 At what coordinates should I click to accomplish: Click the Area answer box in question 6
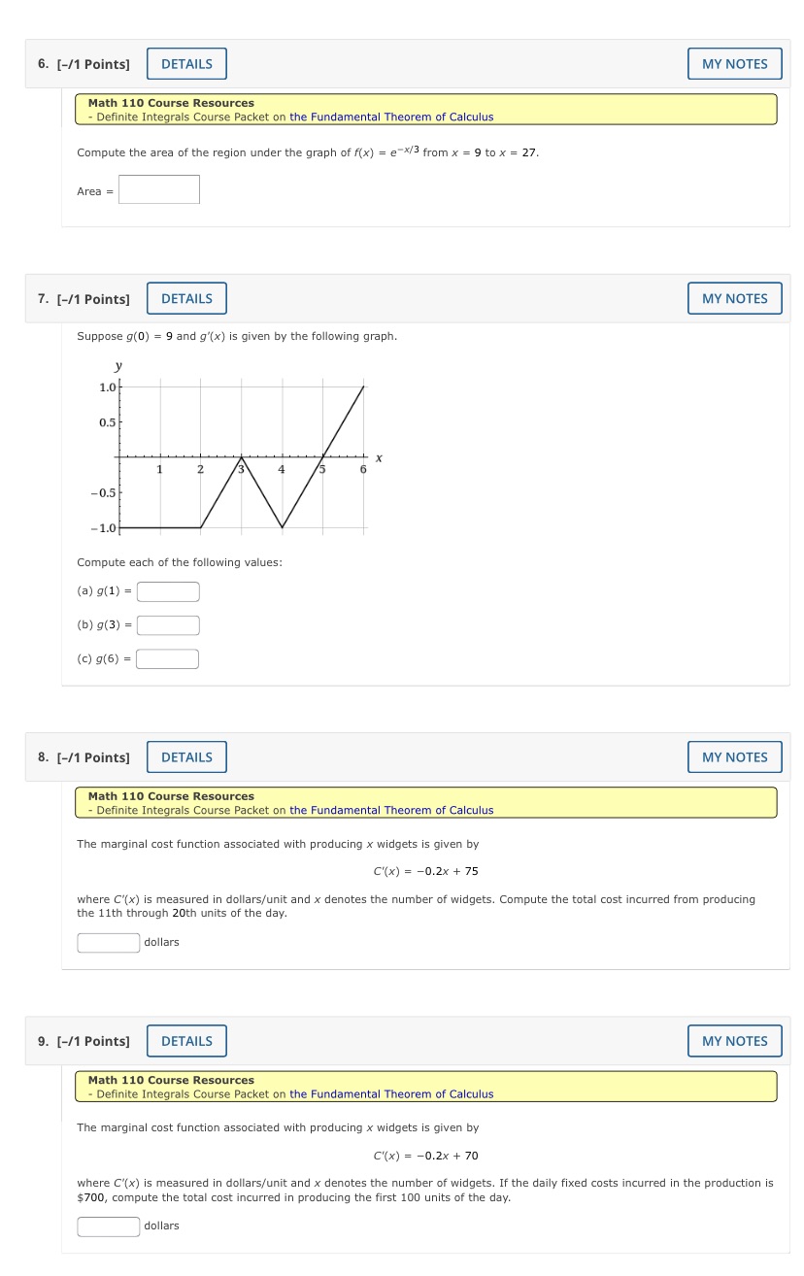coord(158,189)
